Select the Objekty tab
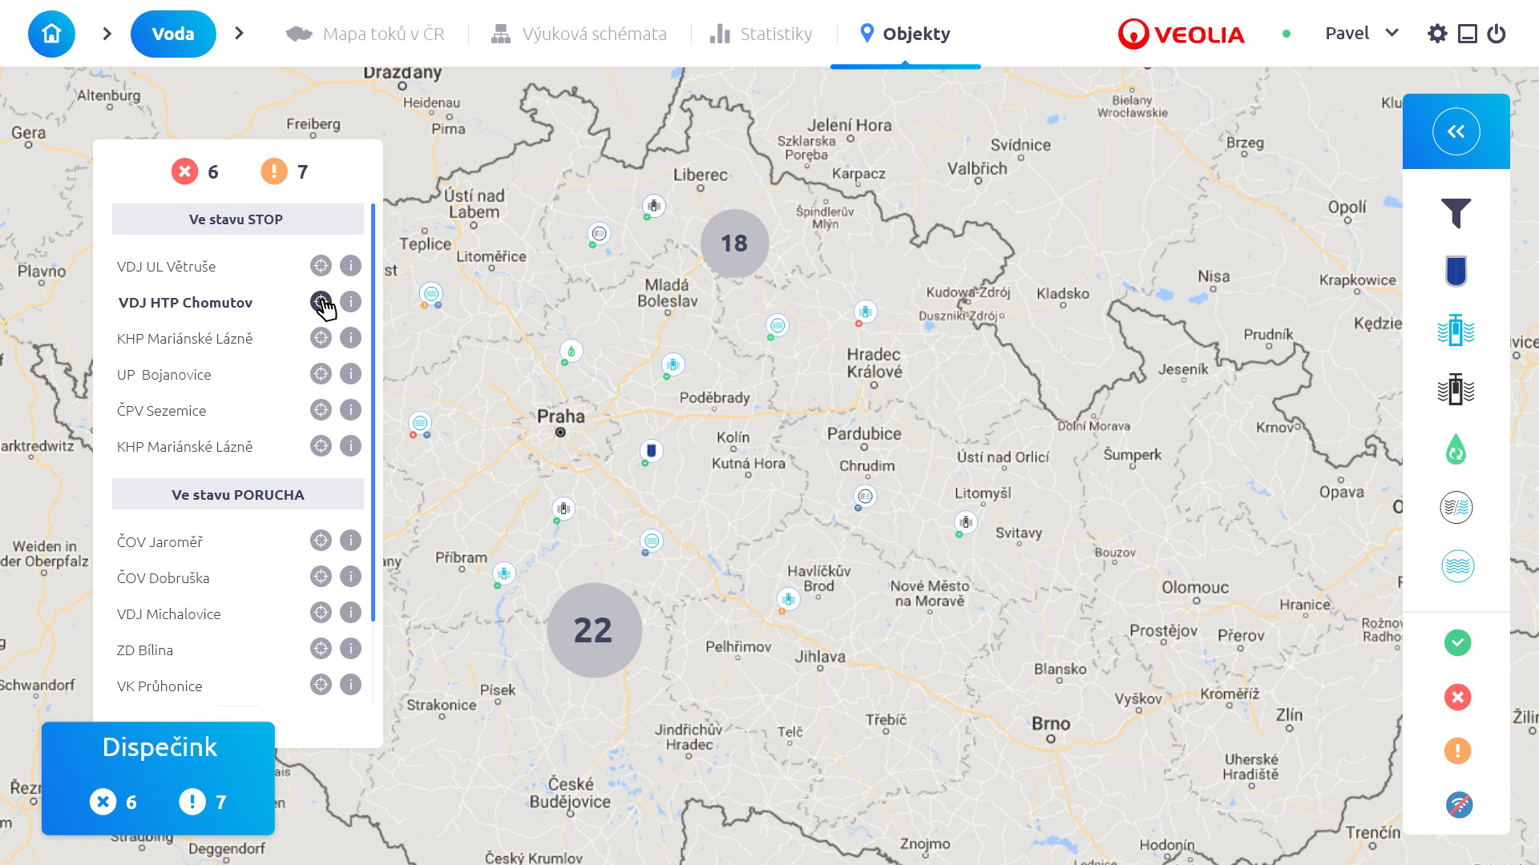Screen dimensions: 1539x865 click(905, 34)
